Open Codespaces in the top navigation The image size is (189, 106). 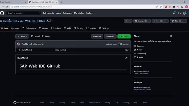coord(67,13)
